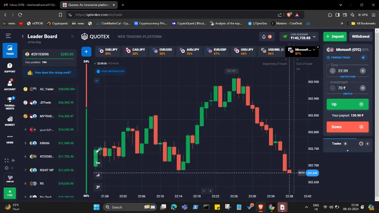This screenshot has width=379, height=213.
Task: Open Support from the sidebar
Action: tap(10, 68)
